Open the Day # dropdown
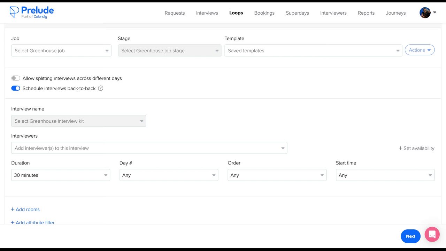 [x=169, y=175]
